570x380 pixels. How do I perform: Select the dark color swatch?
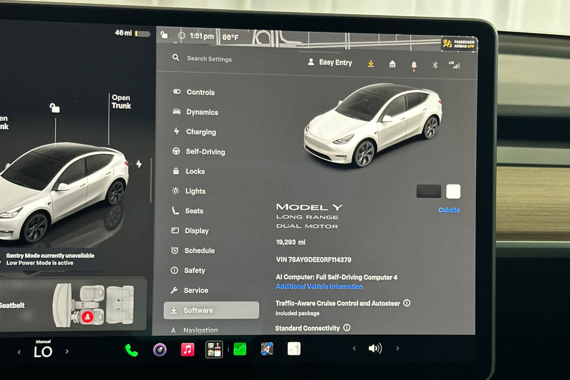[x=429, y=191]
